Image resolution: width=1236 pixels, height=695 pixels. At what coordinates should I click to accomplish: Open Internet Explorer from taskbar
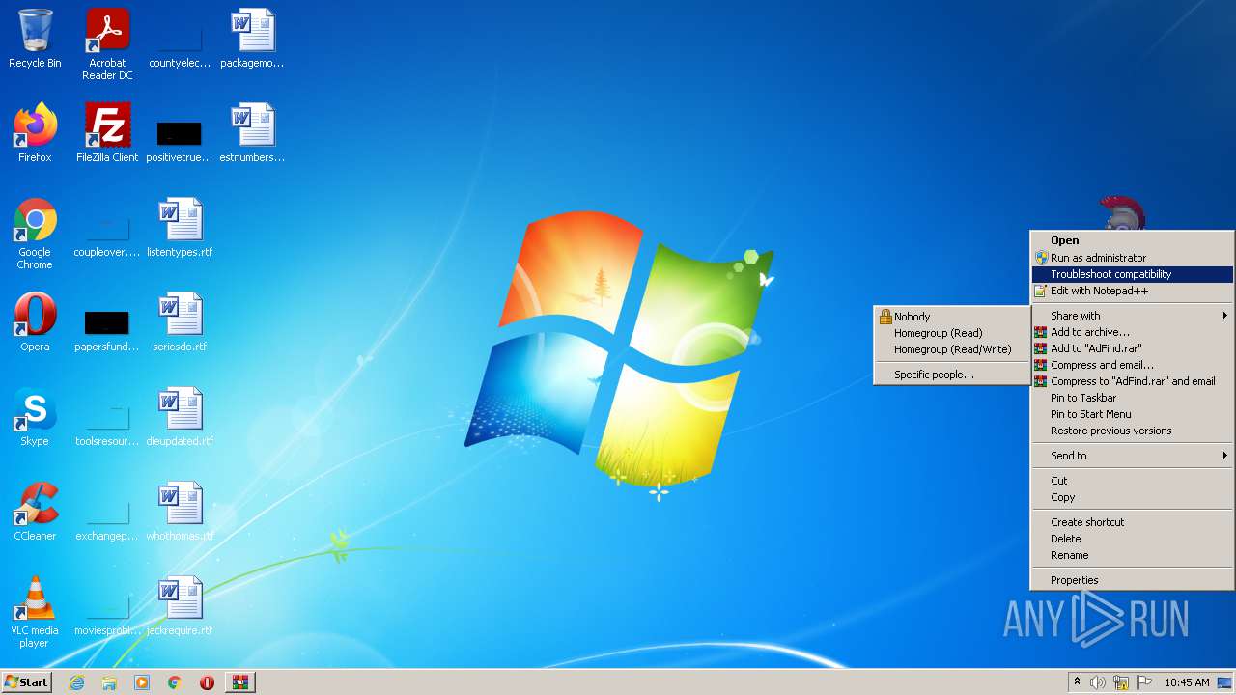coord(76,682)
